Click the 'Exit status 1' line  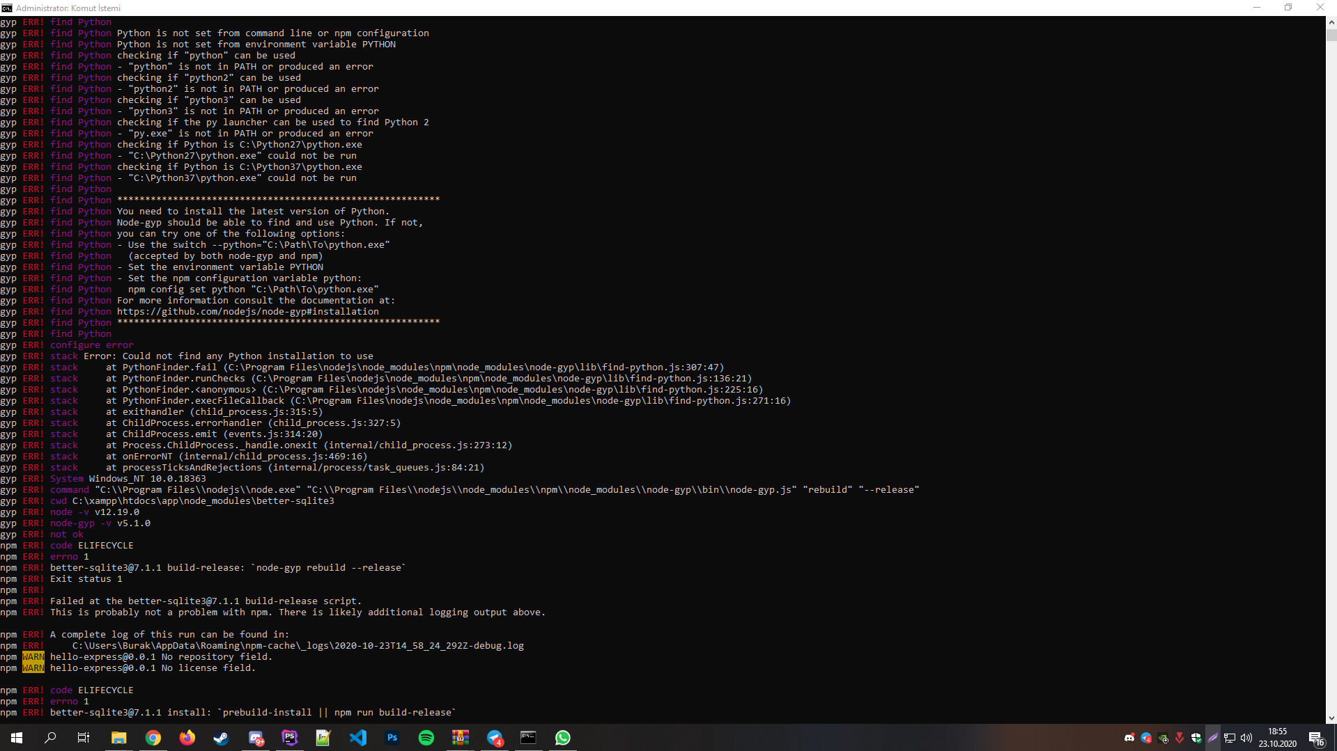[86, 579]
